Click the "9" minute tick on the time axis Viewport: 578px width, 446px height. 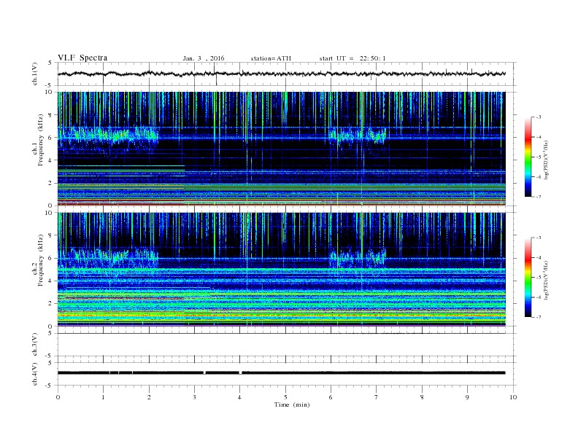[x=467, y=397]
